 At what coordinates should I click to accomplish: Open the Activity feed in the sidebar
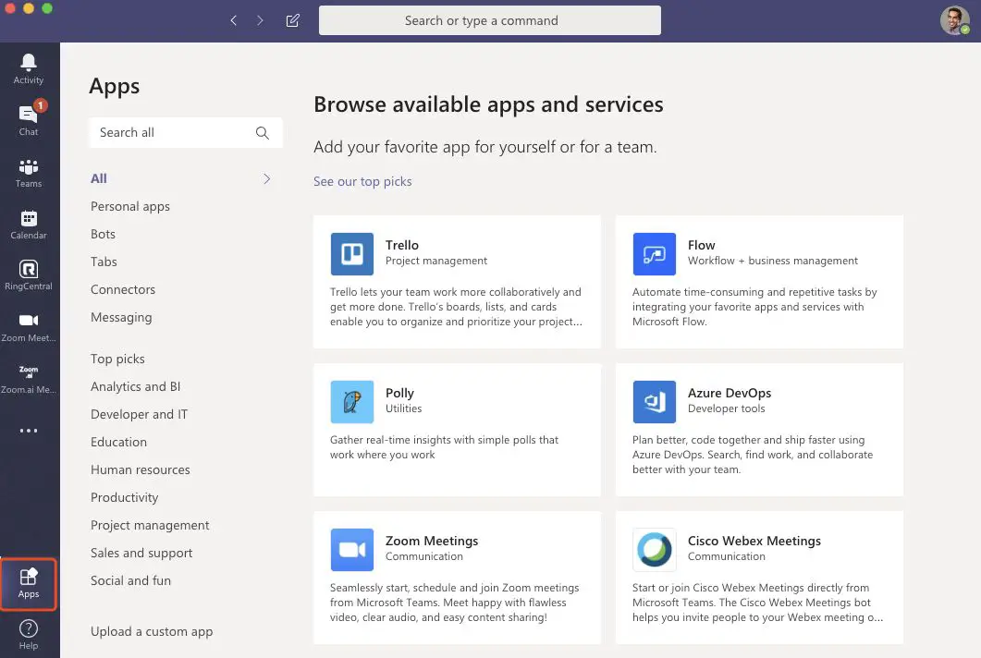pyautogui.click(x=29, y=67)
